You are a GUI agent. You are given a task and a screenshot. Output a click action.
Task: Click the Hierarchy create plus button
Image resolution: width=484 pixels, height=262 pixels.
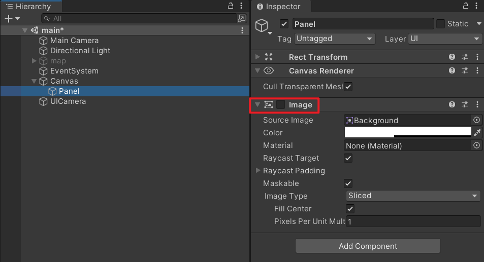click(9, 19)
